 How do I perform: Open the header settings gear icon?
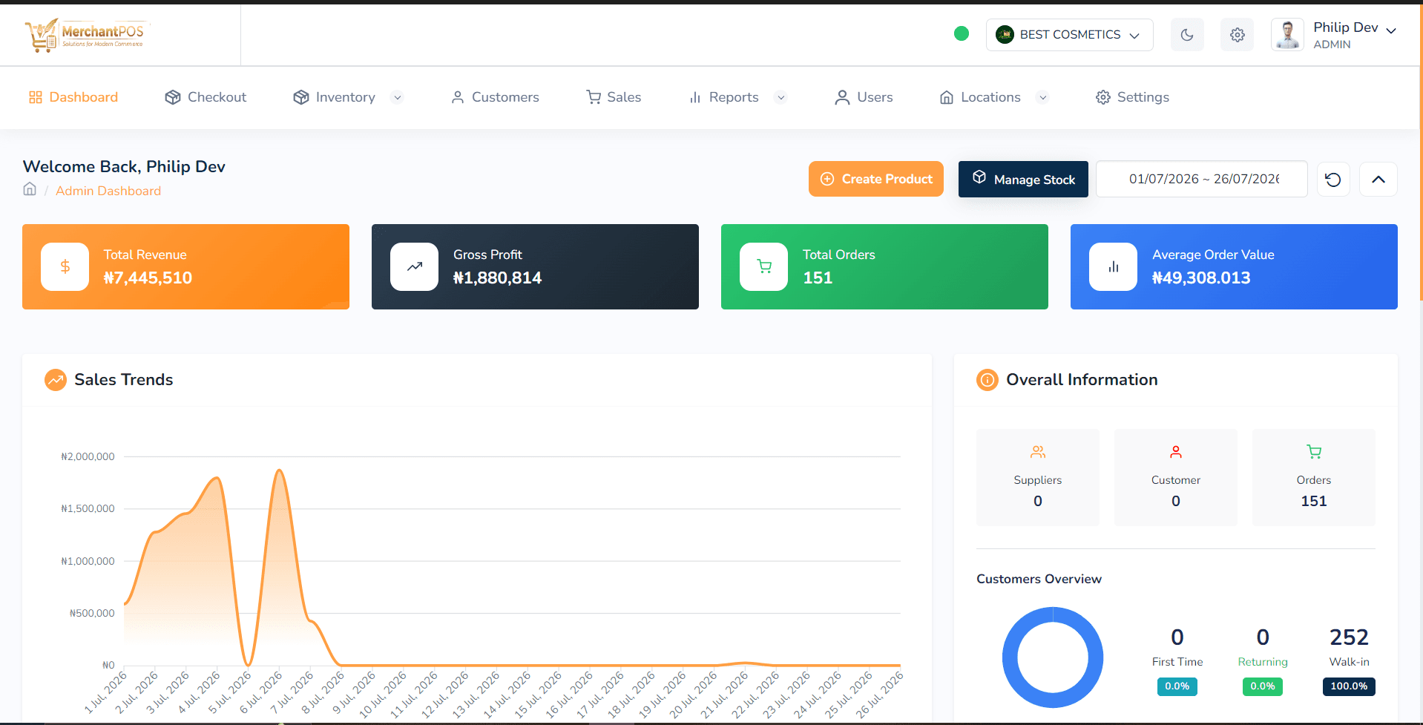pyautogui.click(x=1237, y=35)
